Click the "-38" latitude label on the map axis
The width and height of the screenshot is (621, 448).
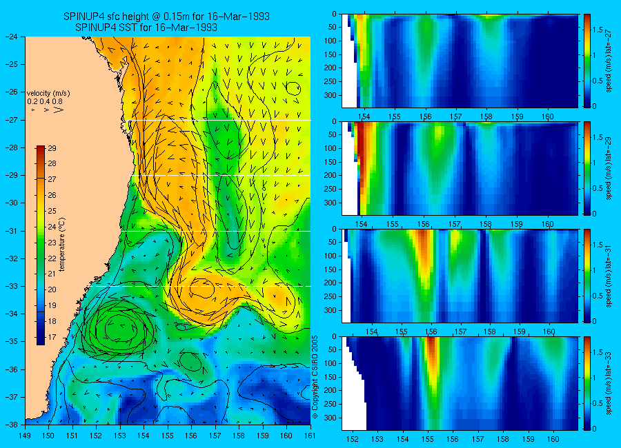click(x=12, y=425)
